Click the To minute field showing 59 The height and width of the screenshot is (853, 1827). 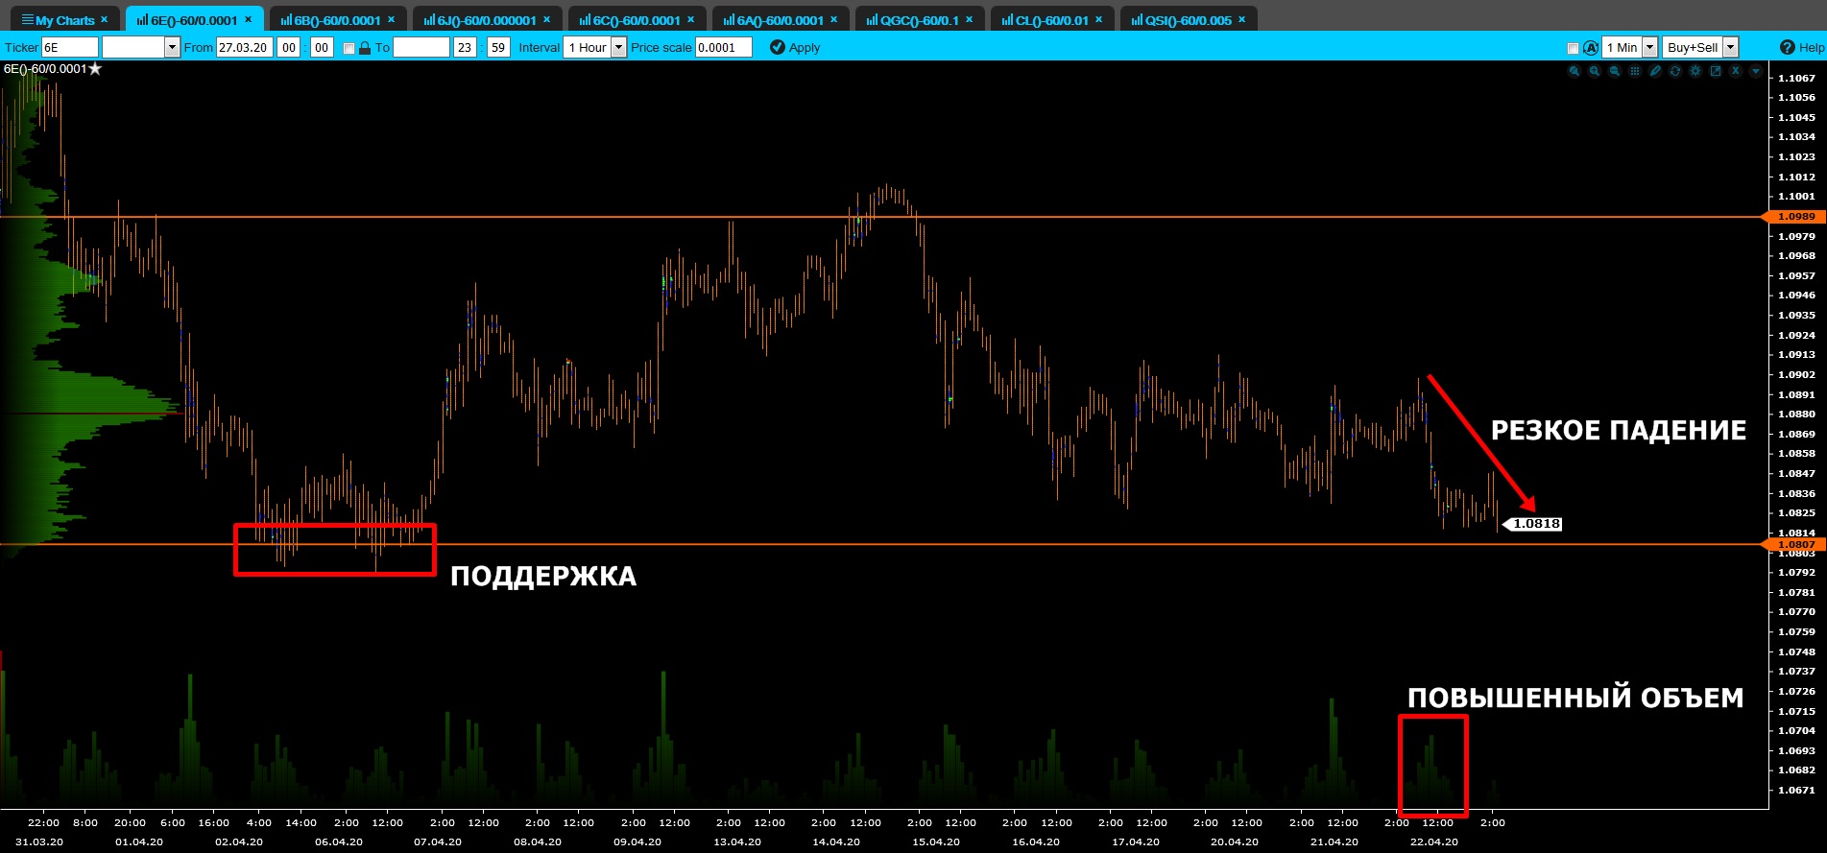pyautogui.click(x=498, y=48)
